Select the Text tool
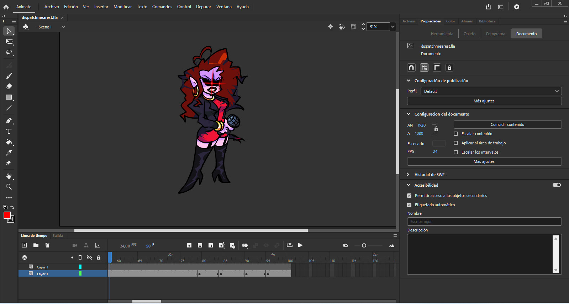This screenshot has height=304, width=569. 9,131
